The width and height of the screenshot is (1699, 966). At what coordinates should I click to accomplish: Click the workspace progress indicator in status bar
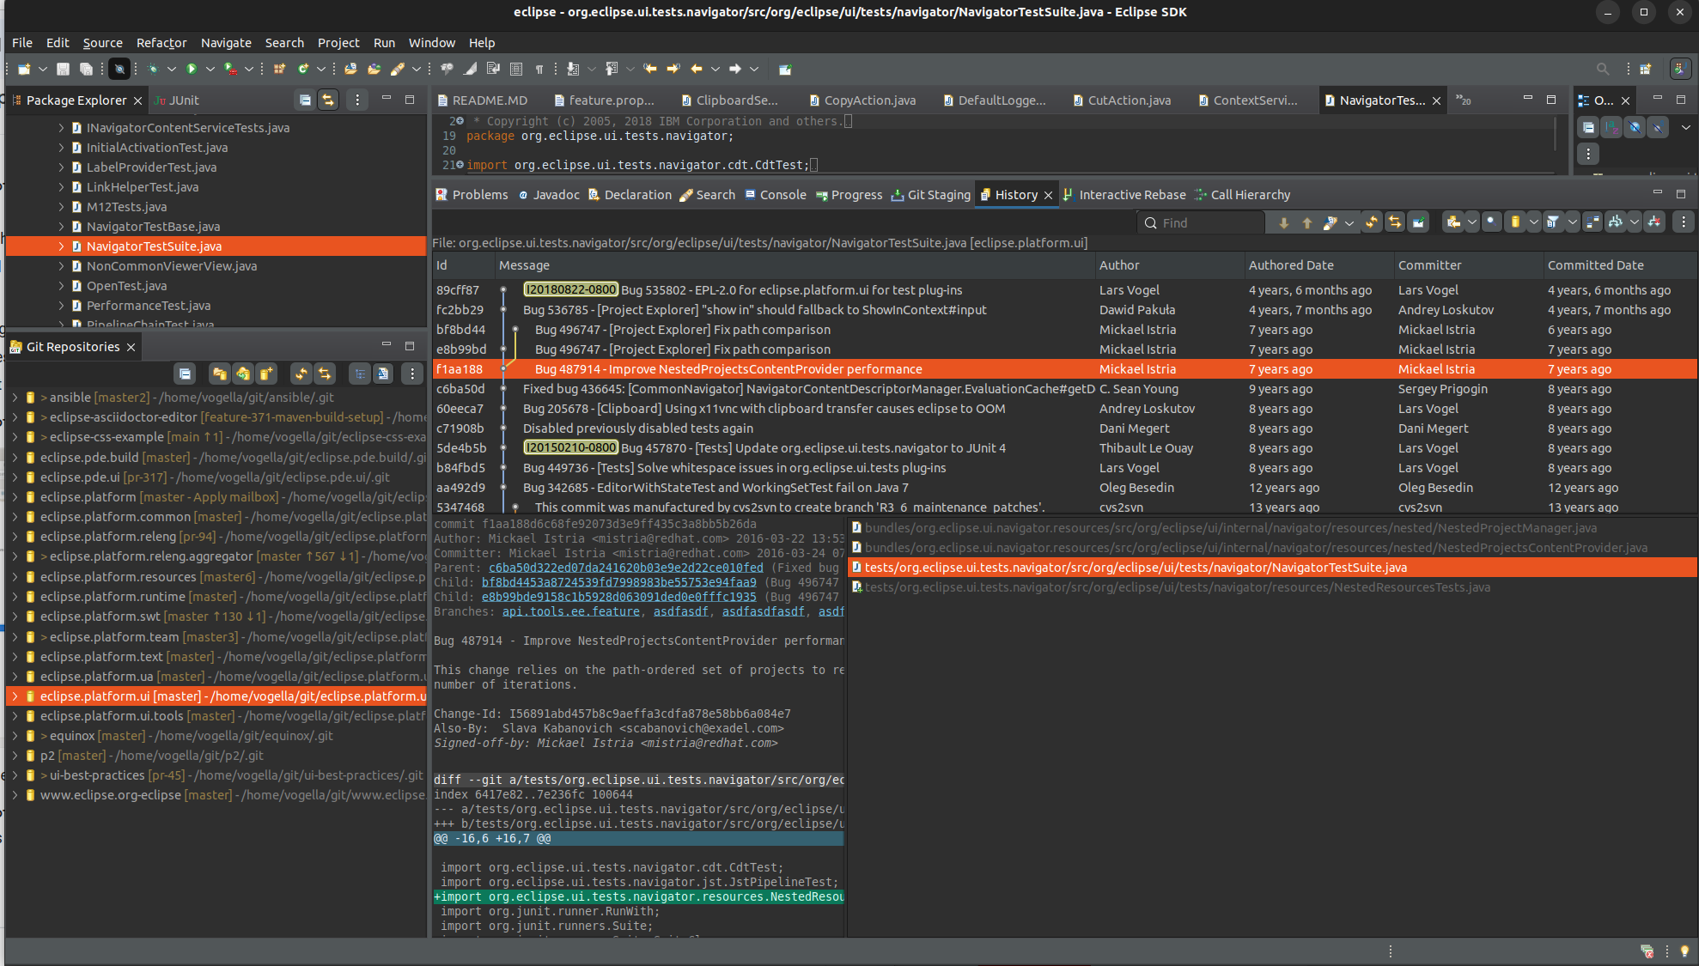point(1647,951)
